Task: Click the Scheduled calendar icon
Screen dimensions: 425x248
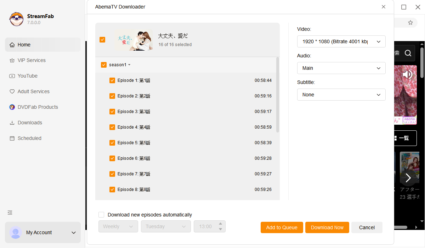Action: pyautogui.click(x=12, y=138)
